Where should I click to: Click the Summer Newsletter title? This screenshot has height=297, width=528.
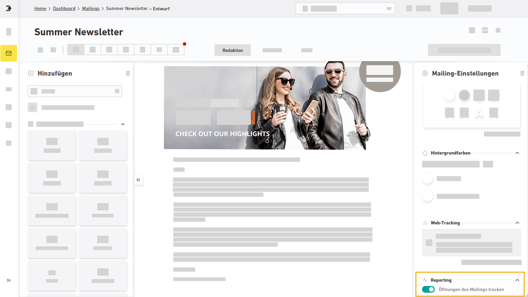(79, 32)
